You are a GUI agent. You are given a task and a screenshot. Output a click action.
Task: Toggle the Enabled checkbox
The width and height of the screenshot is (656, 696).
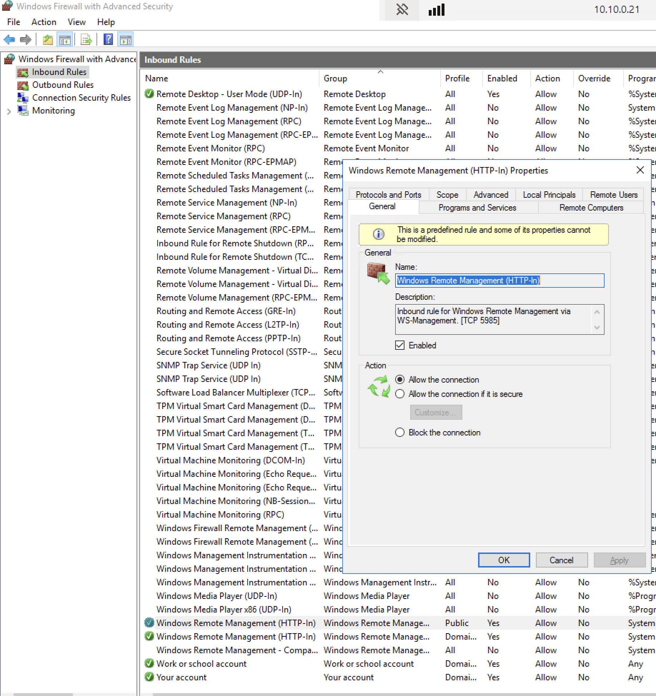(x=400, y=345)
